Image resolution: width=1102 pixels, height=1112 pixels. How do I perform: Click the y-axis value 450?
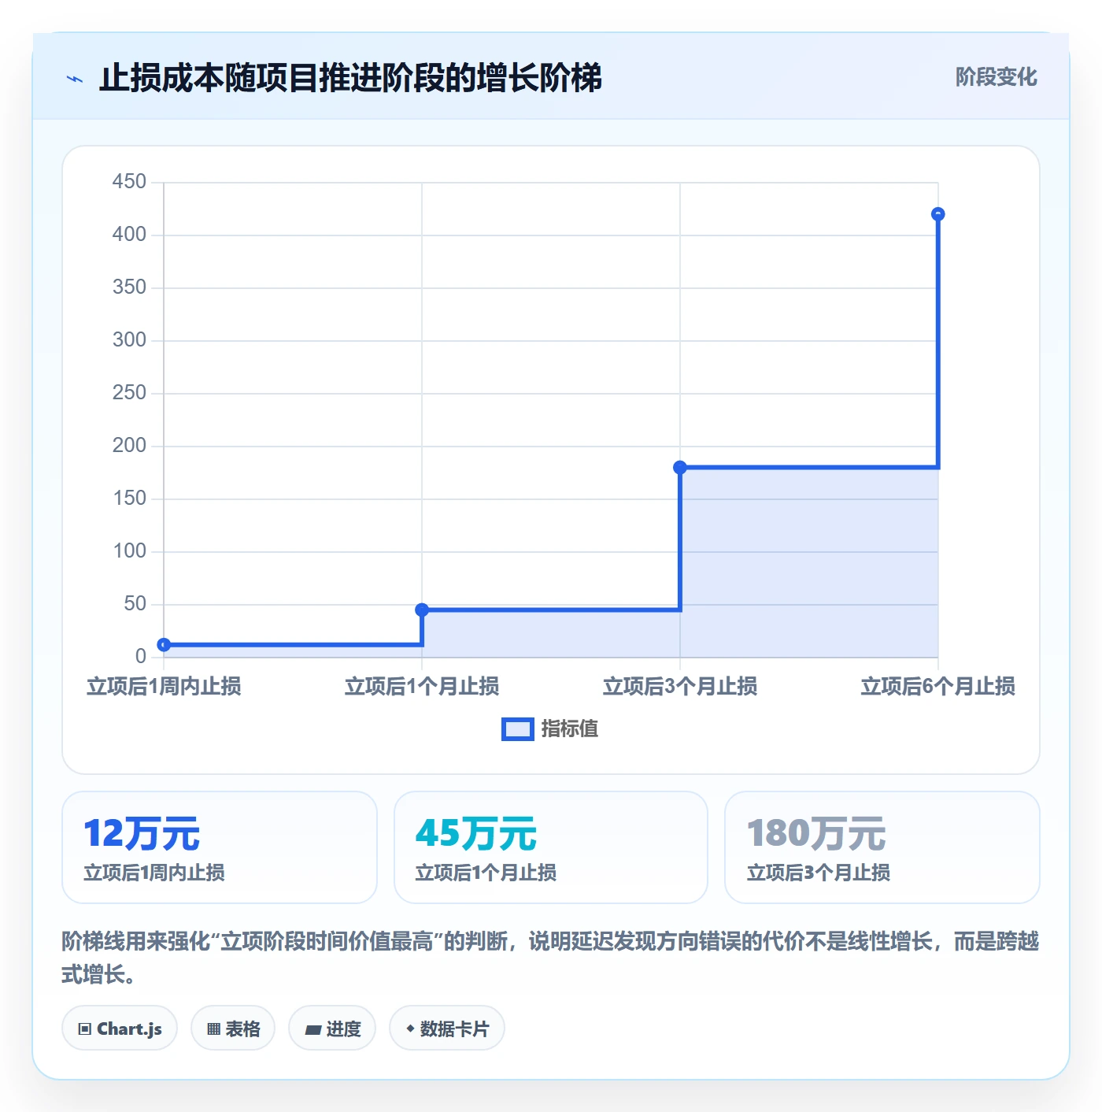coord(129,182)
